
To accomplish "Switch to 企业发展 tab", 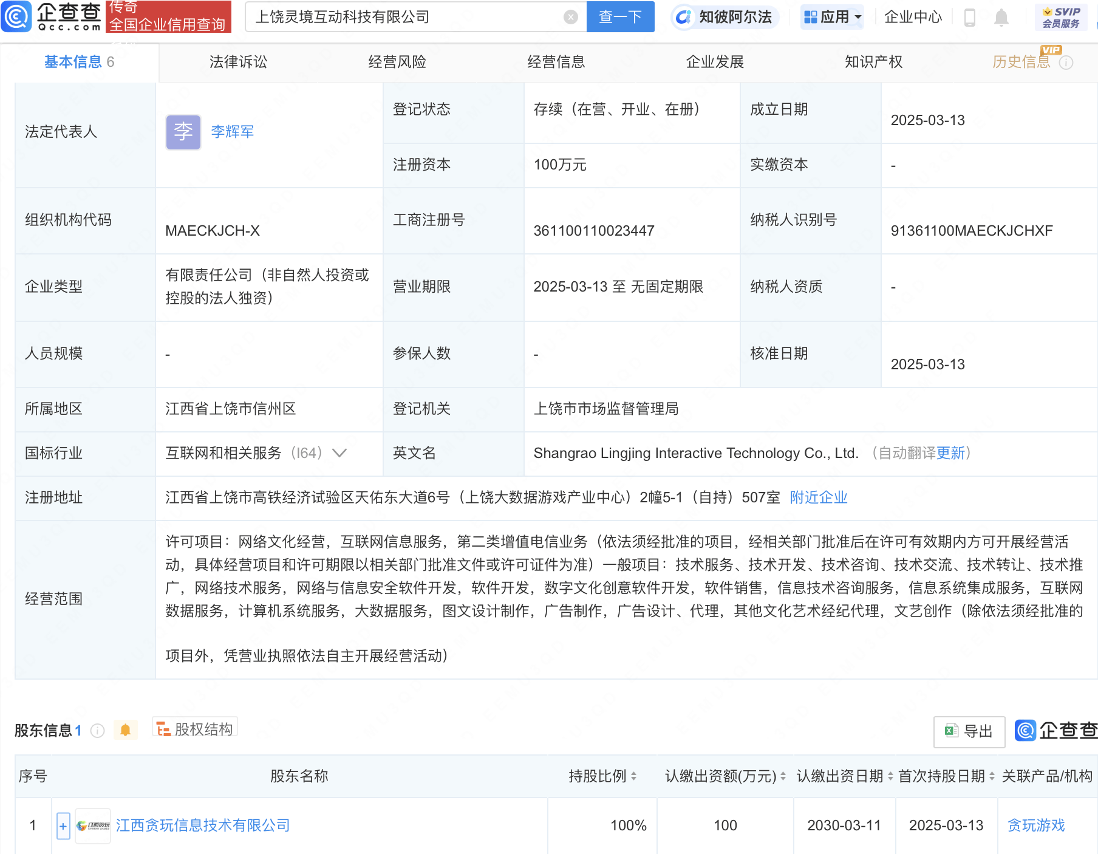I will [715, 62].
